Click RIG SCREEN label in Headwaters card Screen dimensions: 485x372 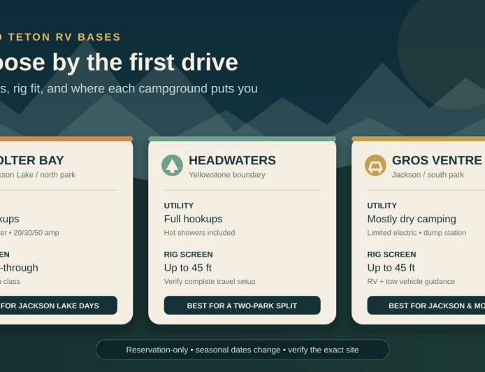pyautogui.click(x=188, y=255)
